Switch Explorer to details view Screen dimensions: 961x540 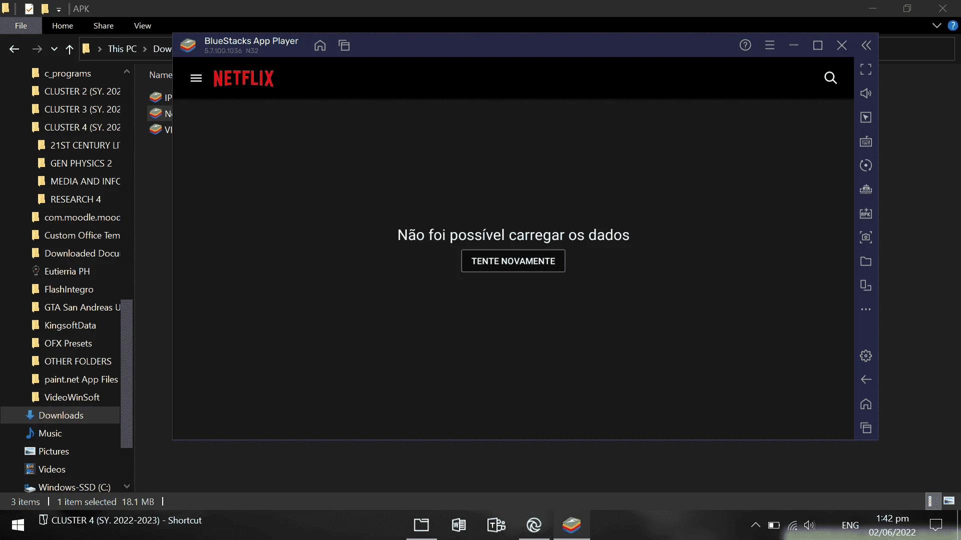(932, 501)
